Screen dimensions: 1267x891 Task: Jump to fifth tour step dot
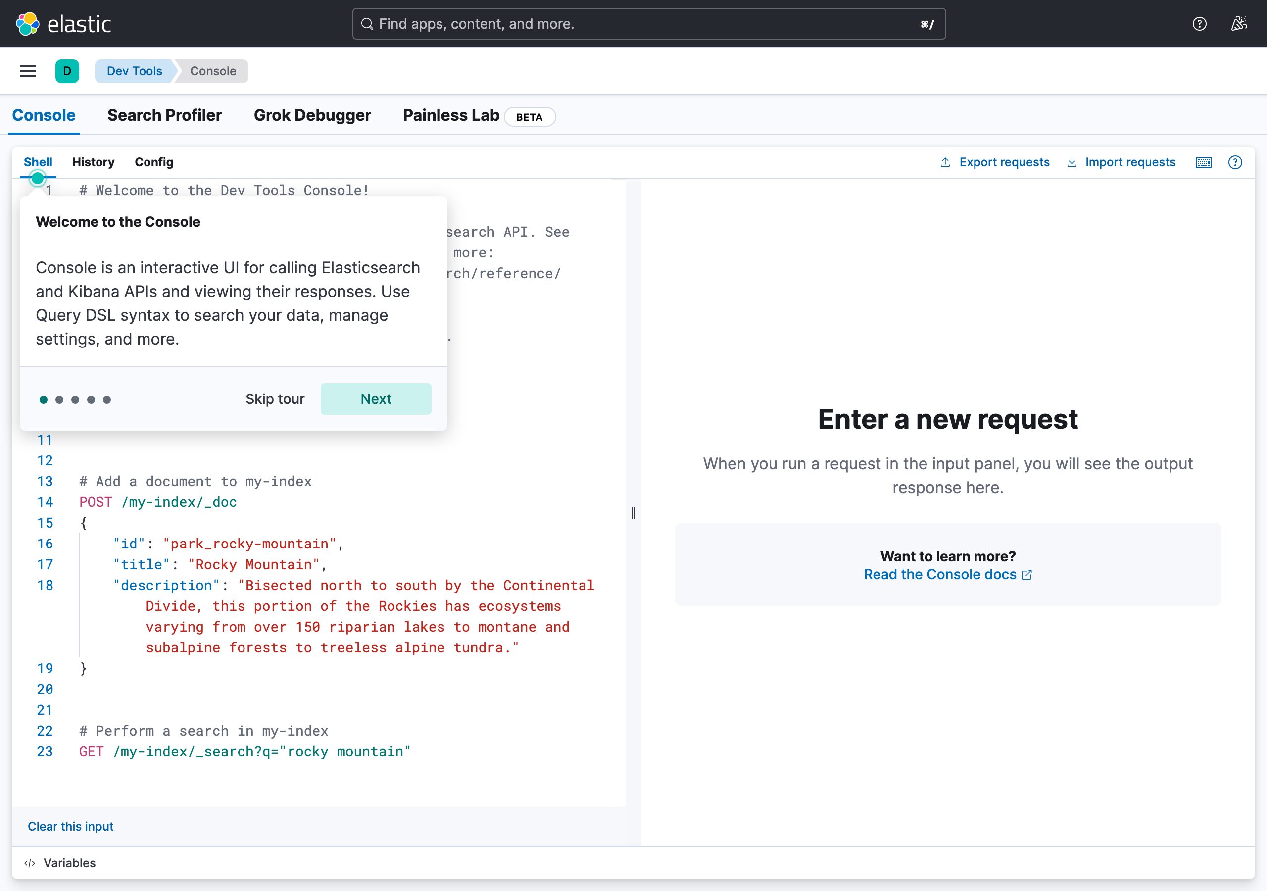107,399
